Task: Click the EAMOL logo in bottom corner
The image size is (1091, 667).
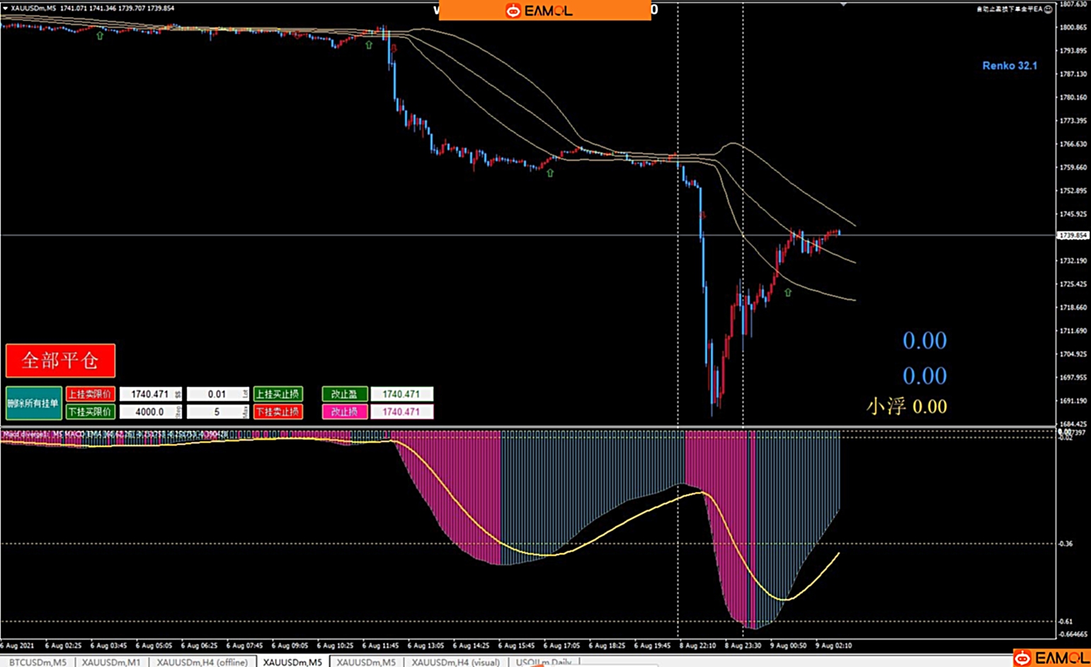Action: [x=1051, y=658]
